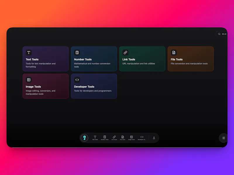Select Link Tools in the bottom dock
234x175 pixels.
(114, 138)
